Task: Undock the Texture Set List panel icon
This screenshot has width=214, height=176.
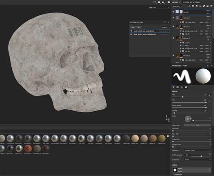Action: pos(165,22)
